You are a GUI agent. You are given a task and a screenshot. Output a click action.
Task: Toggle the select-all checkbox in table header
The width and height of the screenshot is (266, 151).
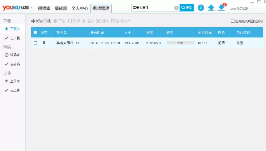(x=35, y=32)
